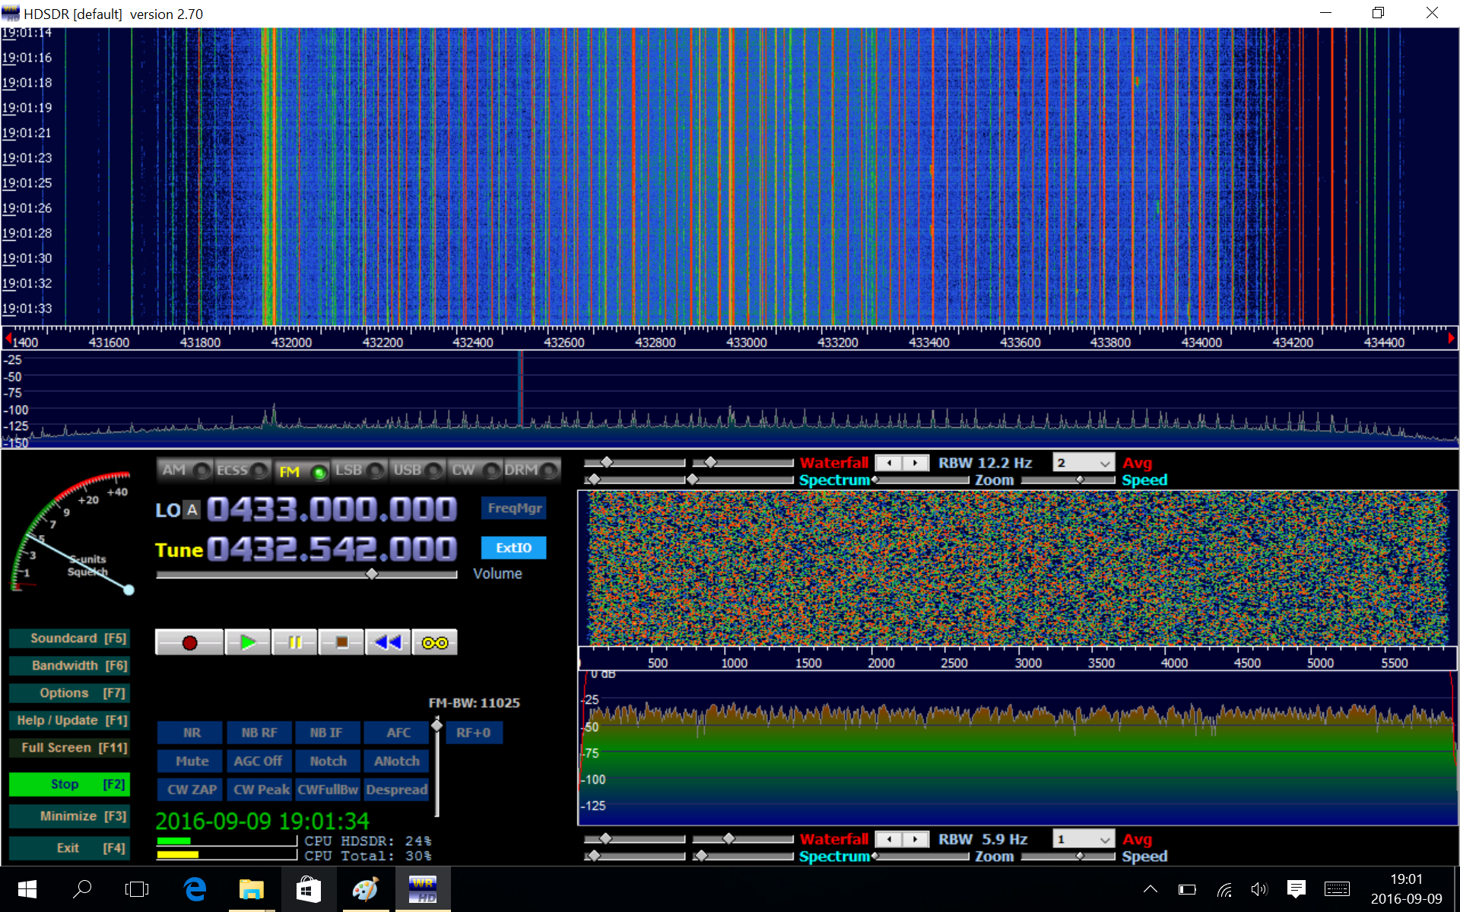This screenshot has width=1460, height=912.
Task: Open the upper Avg dropdown showing 2
Action: [x=1084, y=463]
